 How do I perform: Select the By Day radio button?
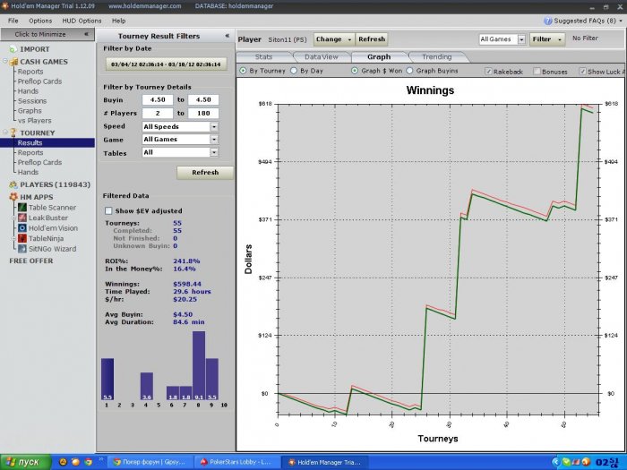(x=295, y=71)
